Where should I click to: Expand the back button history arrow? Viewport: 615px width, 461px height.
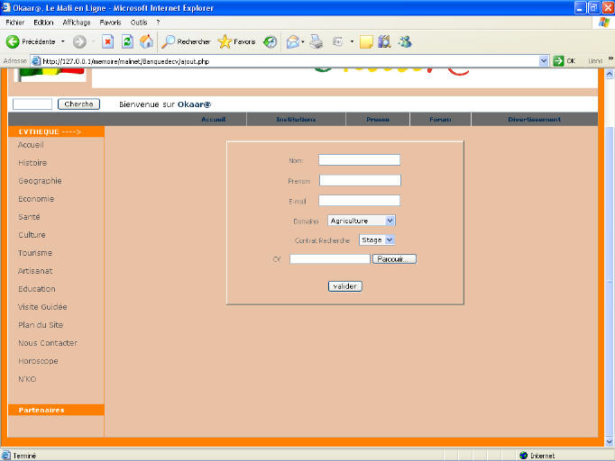click(63, 41)
